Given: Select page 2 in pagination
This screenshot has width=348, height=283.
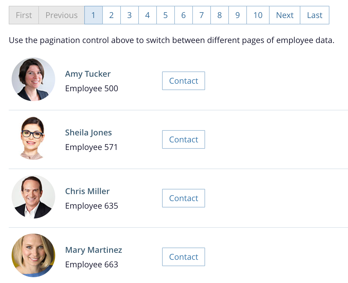Looking at the screenshot, I should (112, 15).
